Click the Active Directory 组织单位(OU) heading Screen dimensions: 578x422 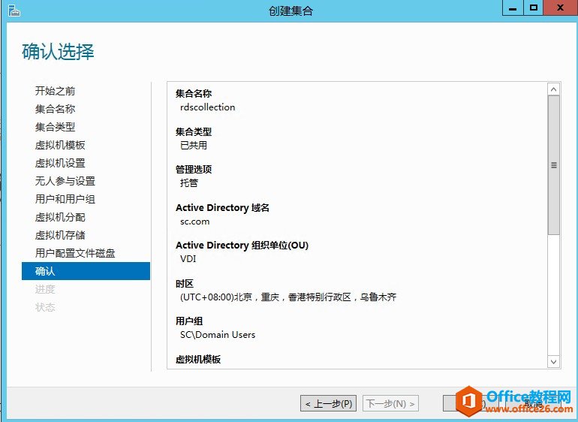pyautogui.click(x=242, y=246)
